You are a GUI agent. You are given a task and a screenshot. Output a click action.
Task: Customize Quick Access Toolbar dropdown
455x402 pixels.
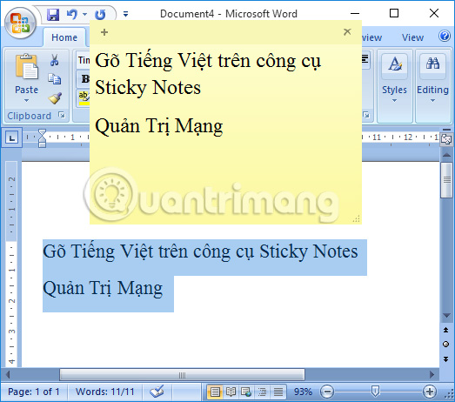[x=125, y=14]
